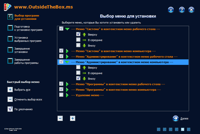
Task: Go to the Завершение установки step
Action: pos(10,50)
